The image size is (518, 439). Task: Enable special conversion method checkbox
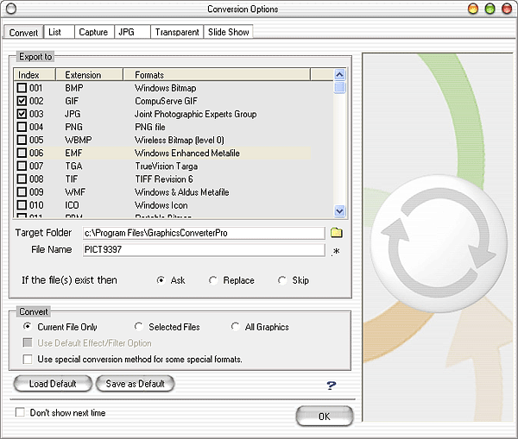click(x=28, y=359)
